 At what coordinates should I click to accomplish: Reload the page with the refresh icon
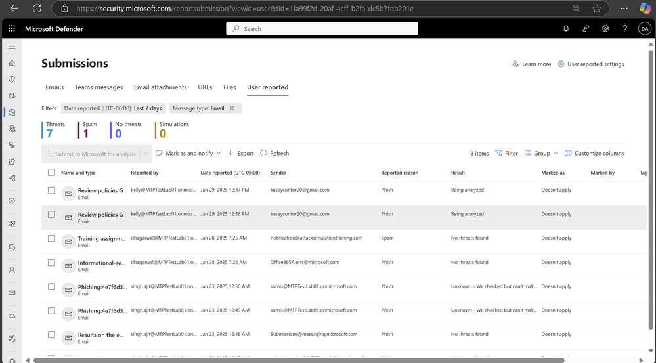point(37,9)
